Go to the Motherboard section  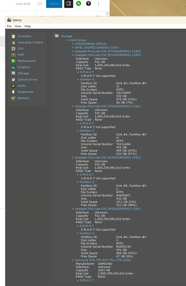click(27, 61)
